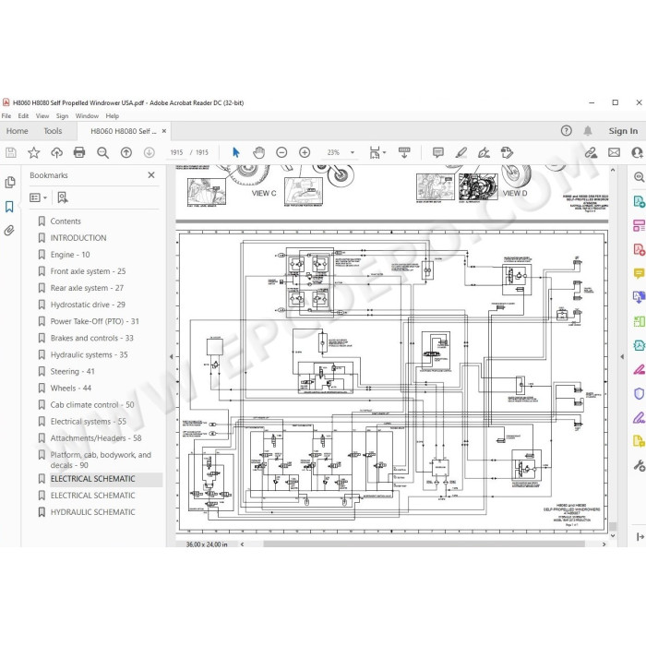Collapse right tools pane arrow
The height and width of the screenshot is (646, 646).
click(x=622, y=357)
